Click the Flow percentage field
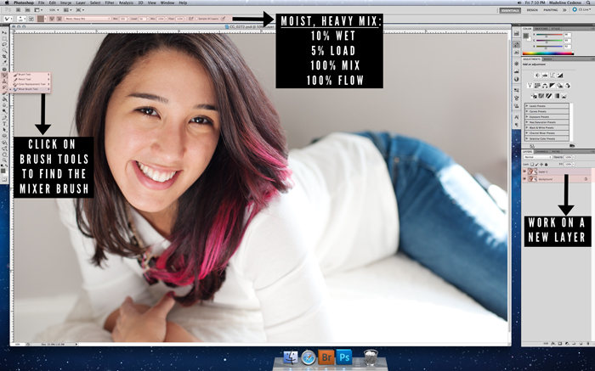 [x=179, y=19]
